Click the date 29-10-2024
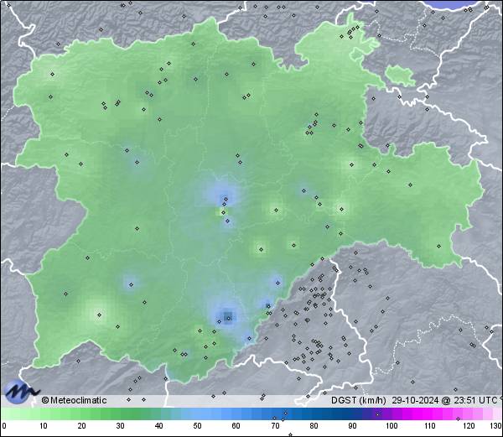Image resolution: width=503 pixels, height=437 pixels. [415, 400]
